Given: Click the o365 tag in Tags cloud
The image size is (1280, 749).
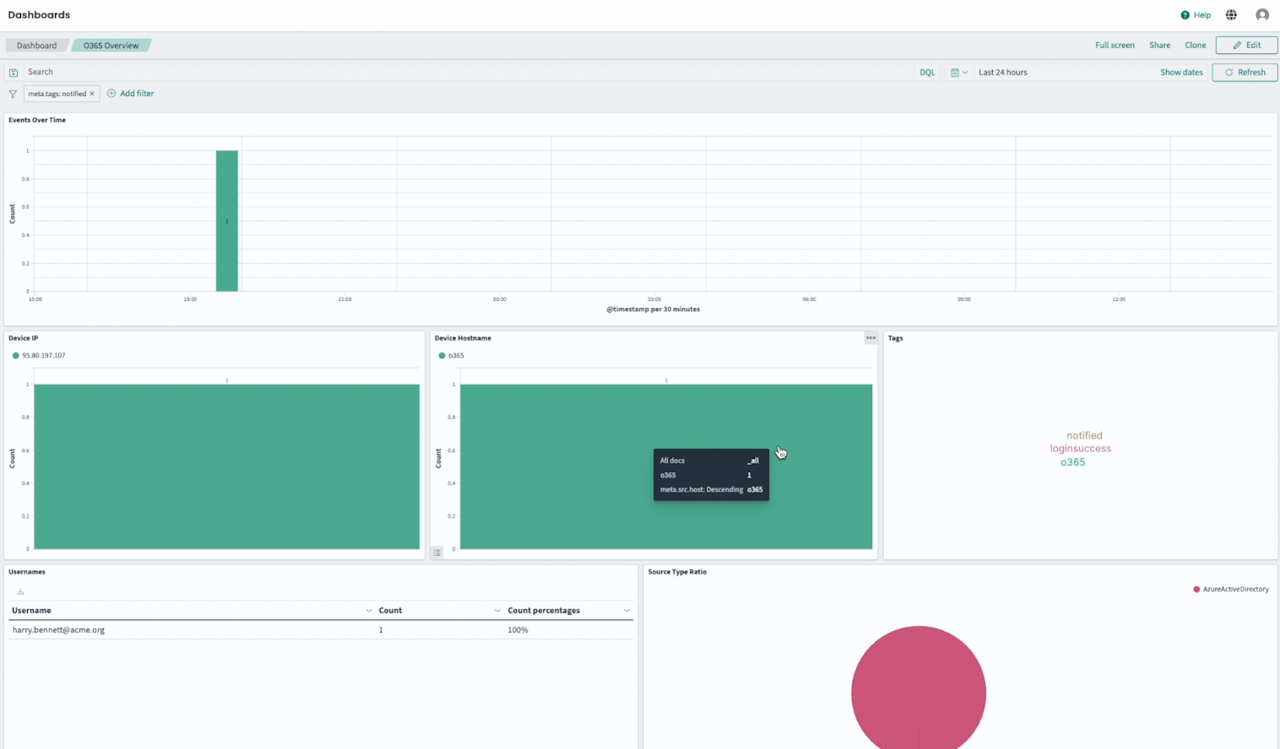Looking at the screenshot, I should click(x=1072, y=462).
